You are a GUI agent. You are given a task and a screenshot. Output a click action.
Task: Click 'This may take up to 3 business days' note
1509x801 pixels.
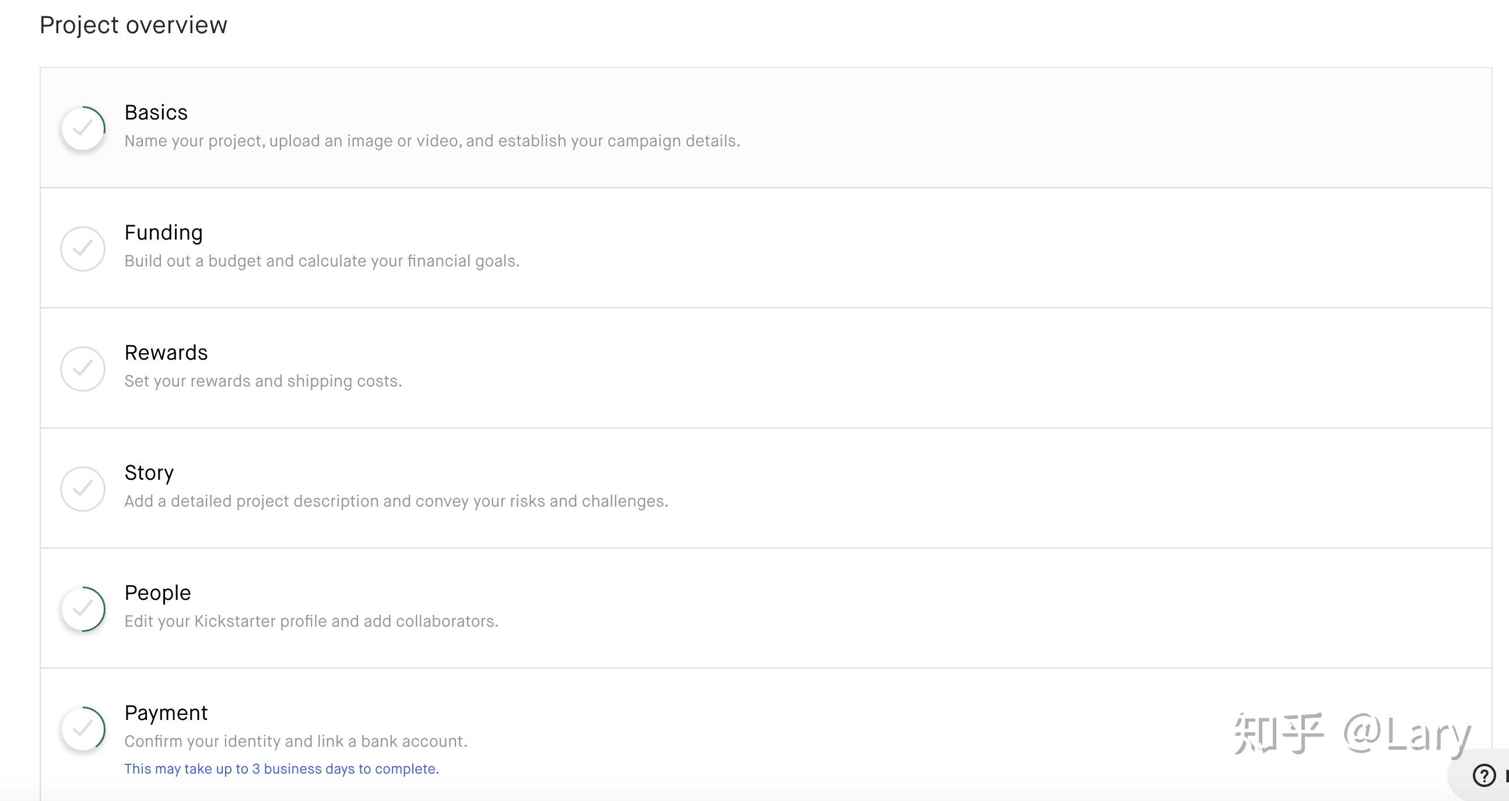click(281, 769)
